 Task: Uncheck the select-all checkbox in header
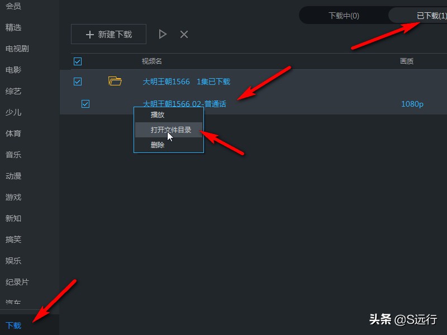point(78,61)
